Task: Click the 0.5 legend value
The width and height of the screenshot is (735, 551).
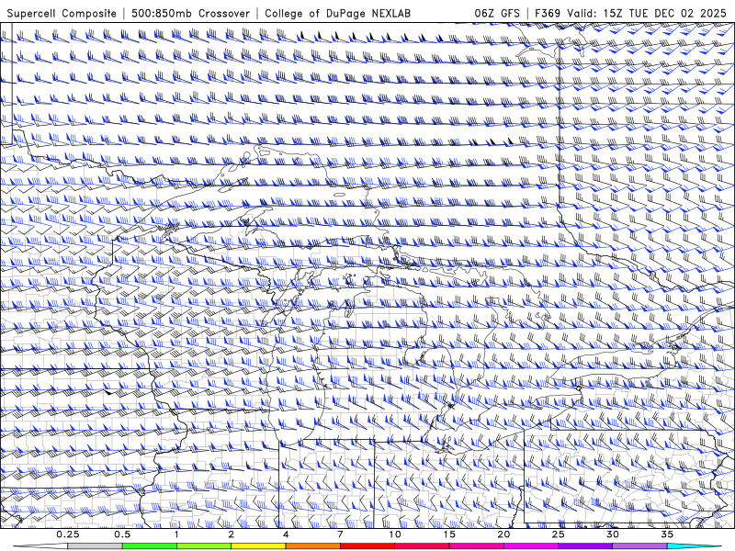Action: (x=122, y=534)
